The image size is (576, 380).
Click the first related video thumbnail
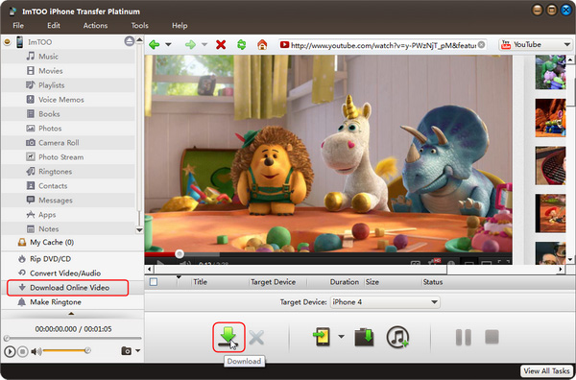(550, 72)
